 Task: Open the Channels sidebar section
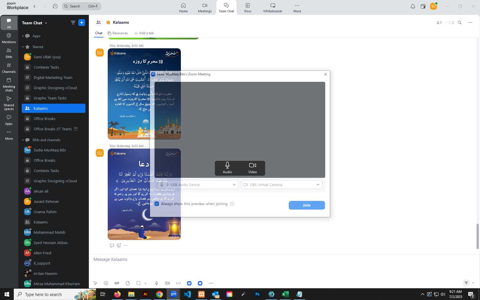pos(9,68)
